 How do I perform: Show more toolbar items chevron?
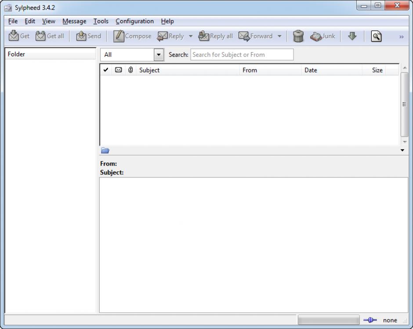pyautogui.click(x=402, y=36)
